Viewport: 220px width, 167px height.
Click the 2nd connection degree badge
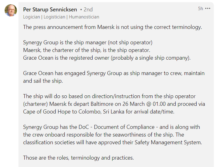tap(88, 10)
